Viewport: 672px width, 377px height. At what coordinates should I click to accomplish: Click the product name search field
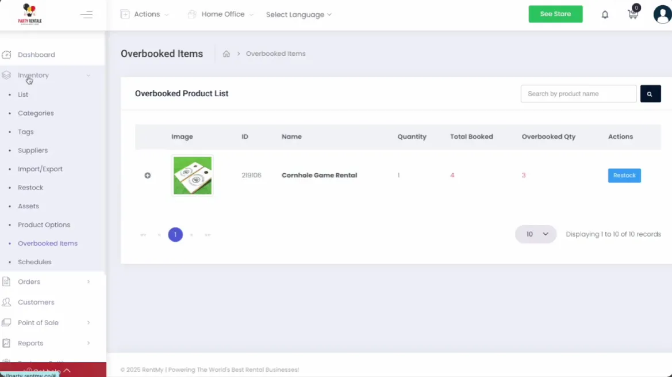point(578,93)
